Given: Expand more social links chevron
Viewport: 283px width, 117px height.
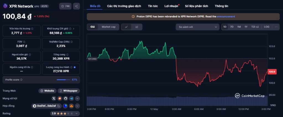Looking at the screenshot, I should (x=77, y=98).
